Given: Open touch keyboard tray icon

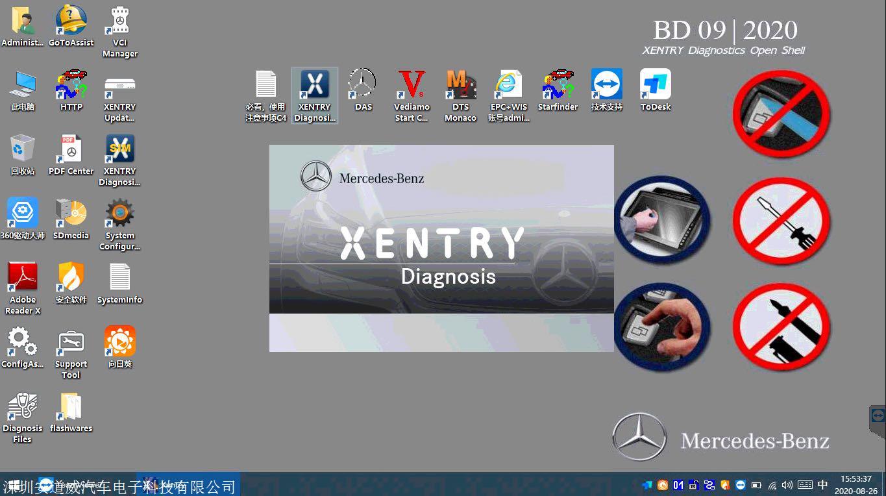Looking at the screenshot, I should click(x=805, y=485).
